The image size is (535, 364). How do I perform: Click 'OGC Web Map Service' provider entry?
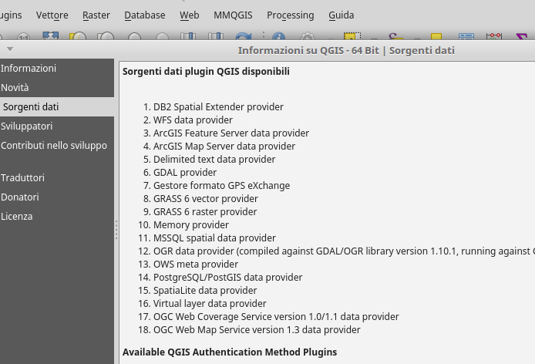coord(257,330)
